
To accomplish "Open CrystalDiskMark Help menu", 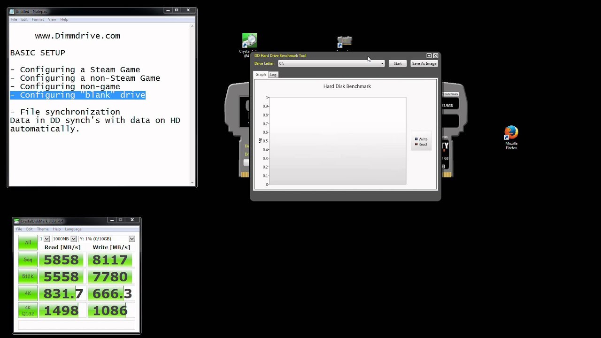I will coord(57,229).
